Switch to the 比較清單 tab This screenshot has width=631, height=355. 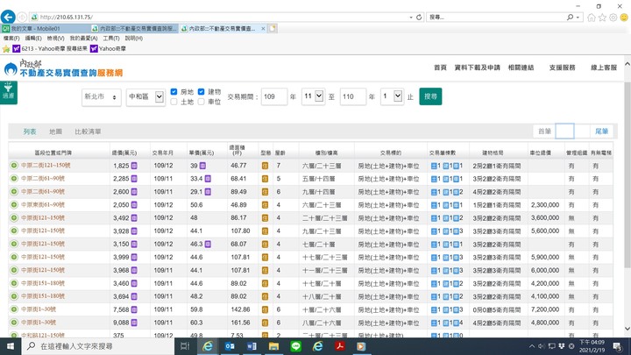click(88, 131)
